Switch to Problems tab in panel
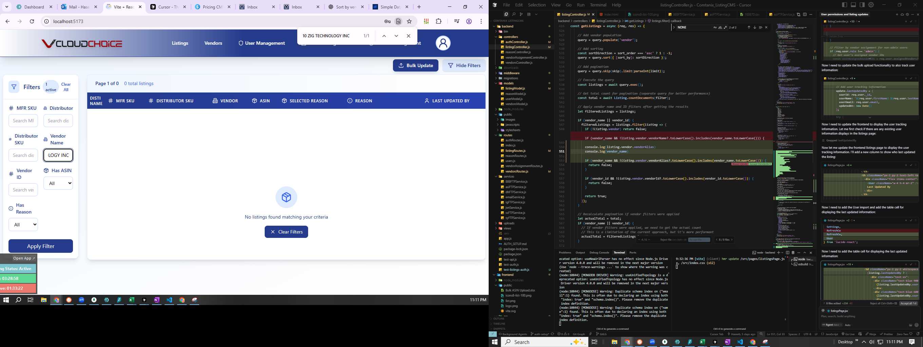This screenshot has width=923, height=347. tap(565, 252)
